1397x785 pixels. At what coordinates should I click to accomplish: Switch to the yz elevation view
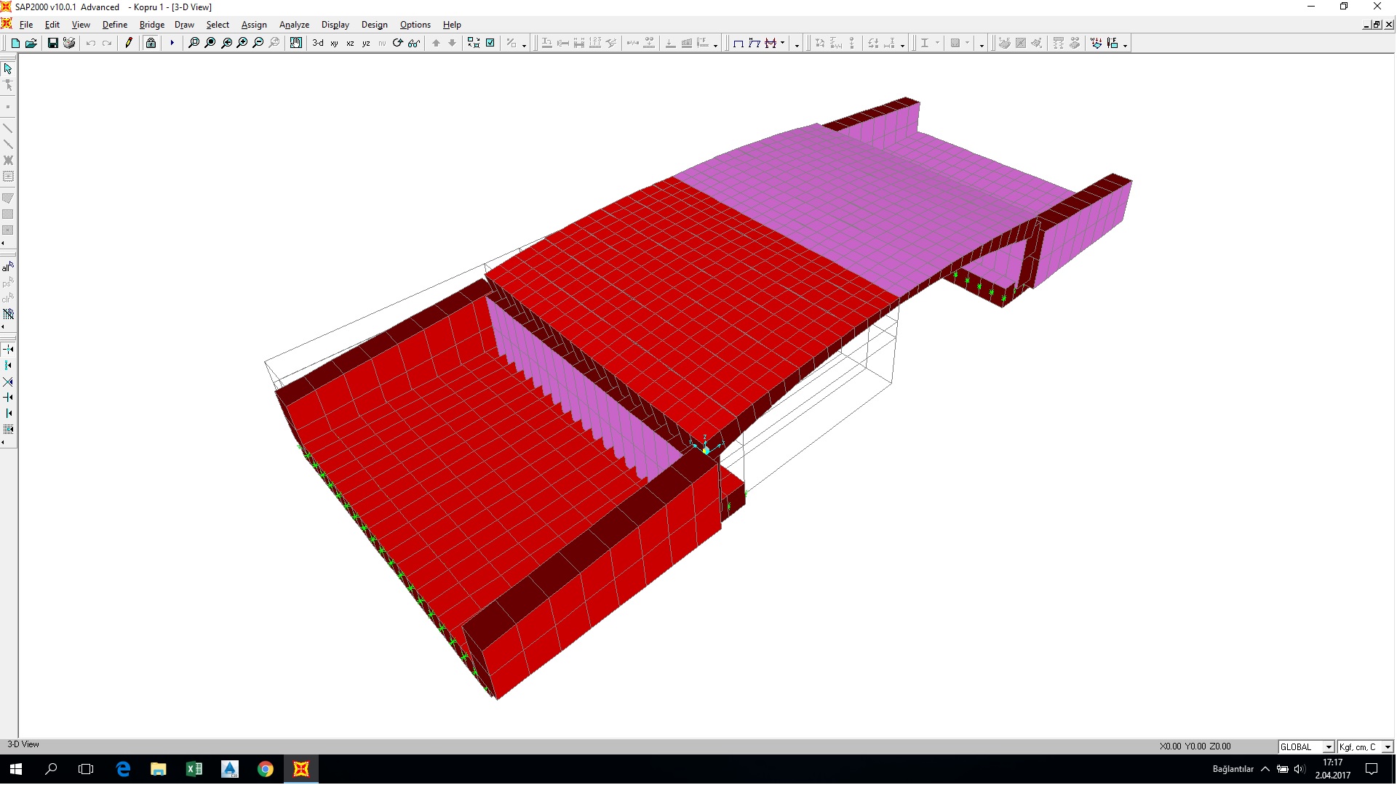pos(366,44)
